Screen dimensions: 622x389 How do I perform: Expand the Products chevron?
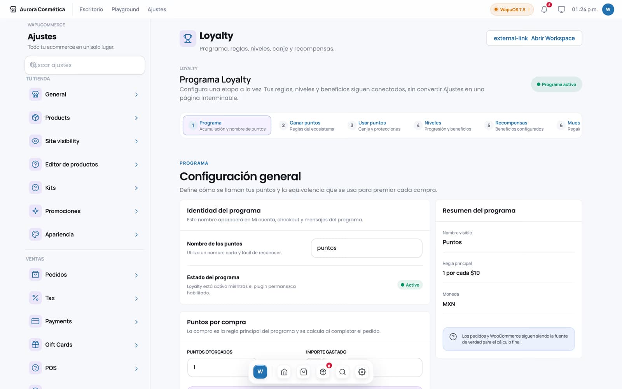click(136, 118)
